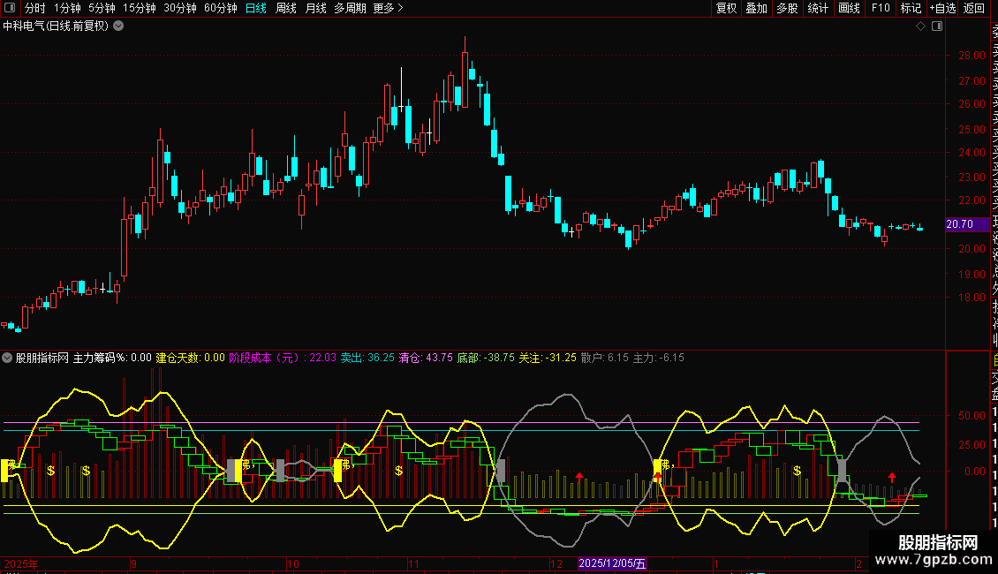Expand dropdown next to 中科电气 title
The height and width of the screenshot is (574, 998).
pyautogui.click(x=118, y=26)
